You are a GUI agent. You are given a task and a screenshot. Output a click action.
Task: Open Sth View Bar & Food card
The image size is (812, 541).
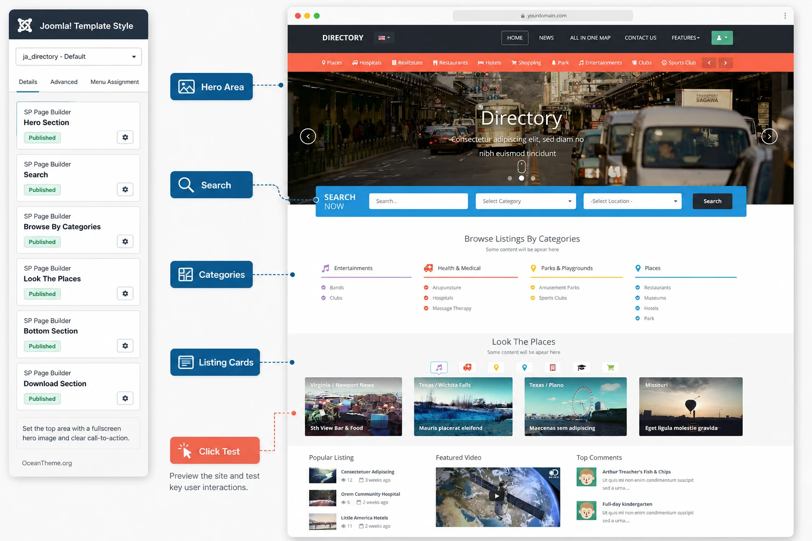[353, 406]
